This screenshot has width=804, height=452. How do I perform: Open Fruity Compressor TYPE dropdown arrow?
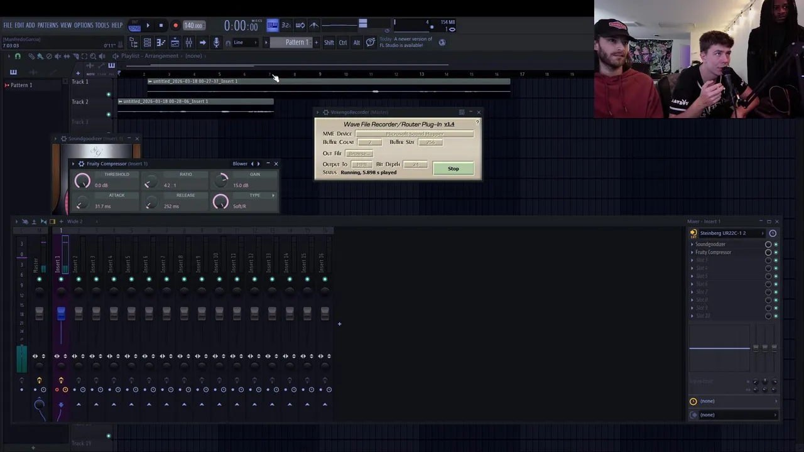[x=273, y=195]
